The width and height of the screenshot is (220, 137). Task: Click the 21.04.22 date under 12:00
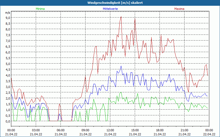(x=110, y=134)
